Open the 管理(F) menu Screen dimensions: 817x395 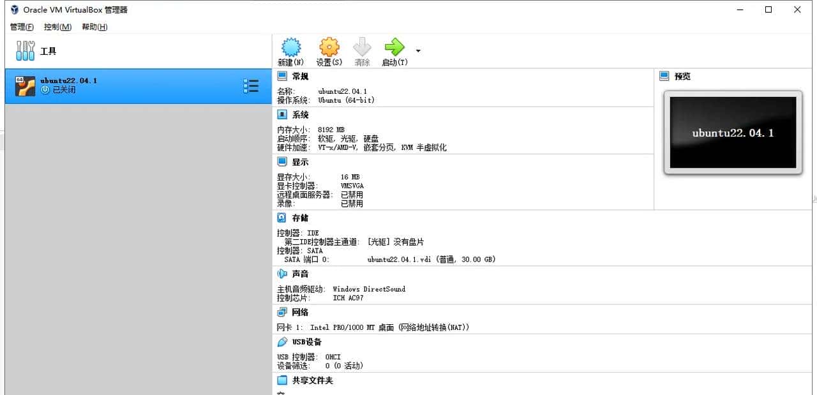coord(21,27)
